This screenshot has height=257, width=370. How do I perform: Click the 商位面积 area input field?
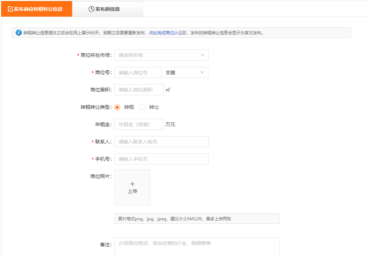[139, 90]
